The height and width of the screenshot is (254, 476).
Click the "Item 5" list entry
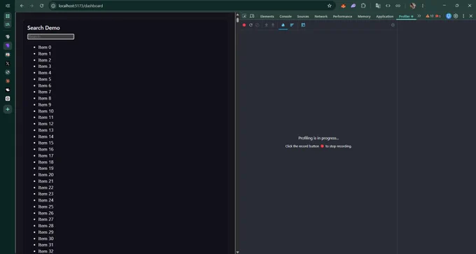pos(45,79)
